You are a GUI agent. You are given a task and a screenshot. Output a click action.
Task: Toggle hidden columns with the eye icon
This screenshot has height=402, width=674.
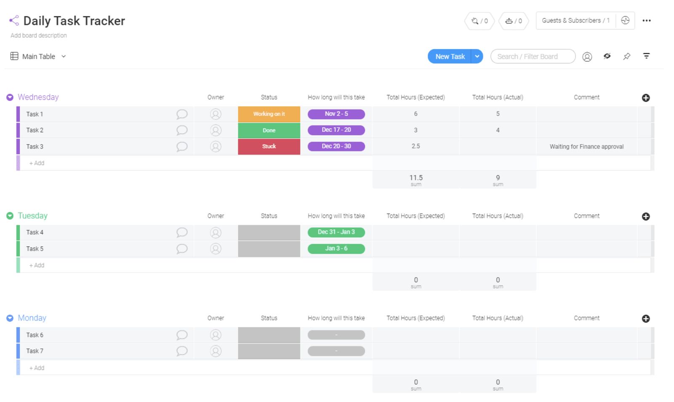pos(607,56)
